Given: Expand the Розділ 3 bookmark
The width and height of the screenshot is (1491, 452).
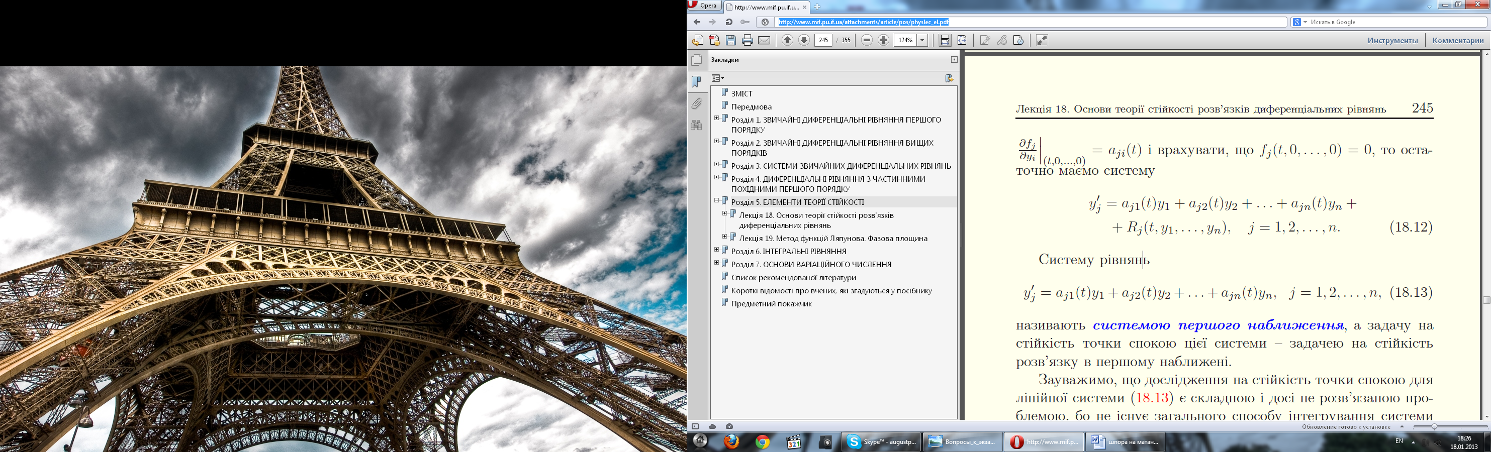Looking at the screenshot, I should pos(716,164).
